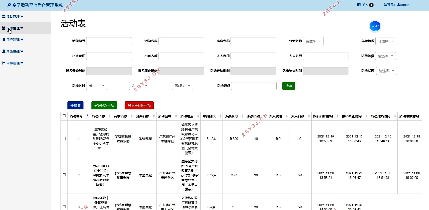
Task: Click the blue 02:42 timer circle
Action: 375,26
